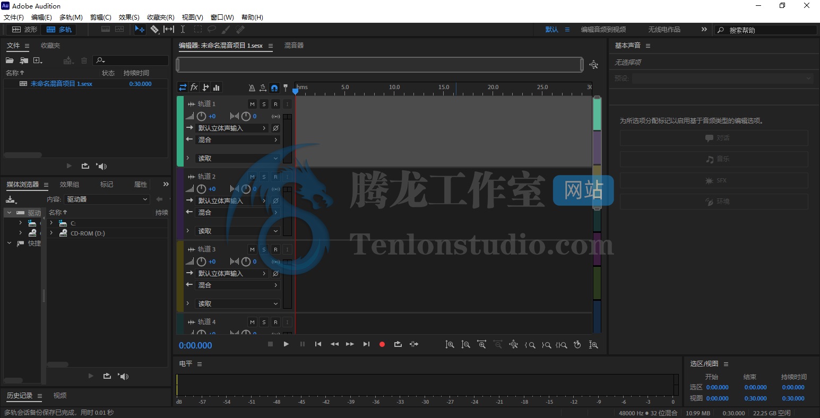This screenshot has width=820, height=418.
Task: Move playhead to previous marker
Action: 318,344
